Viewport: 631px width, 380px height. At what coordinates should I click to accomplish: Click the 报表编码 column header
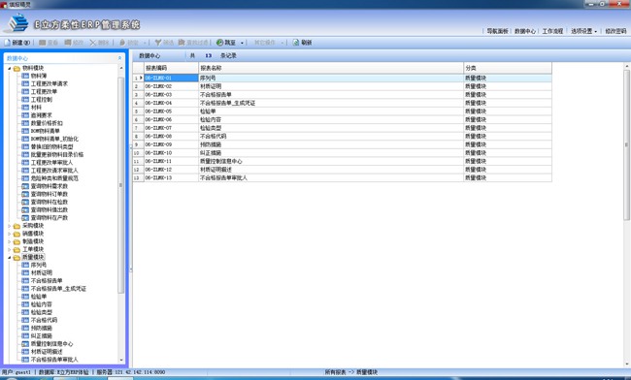171,68
